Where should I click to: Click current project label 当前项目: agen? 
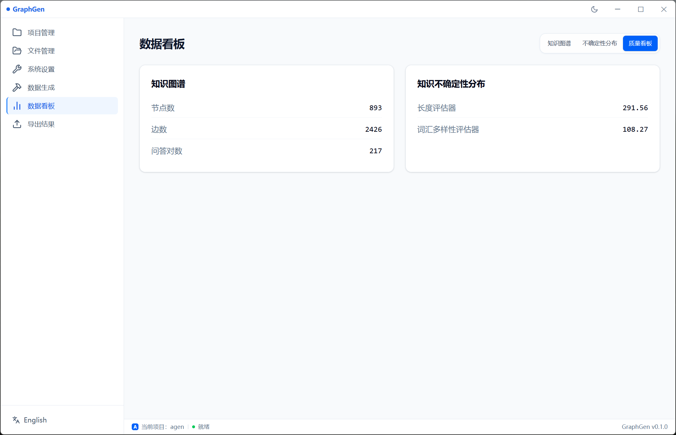(x=163, y=427)
